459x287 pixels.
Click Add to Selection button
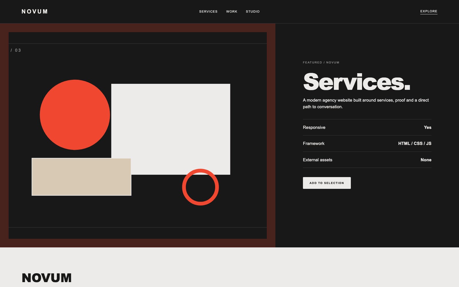point(327,183)
